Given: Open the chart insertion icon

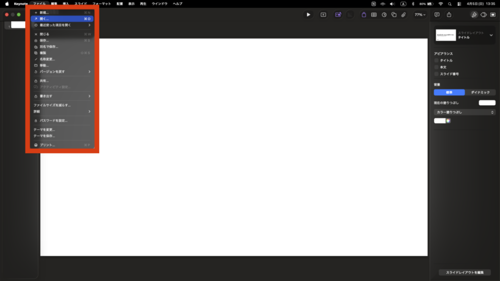Looking at the screenshot, I should point(385,15).
